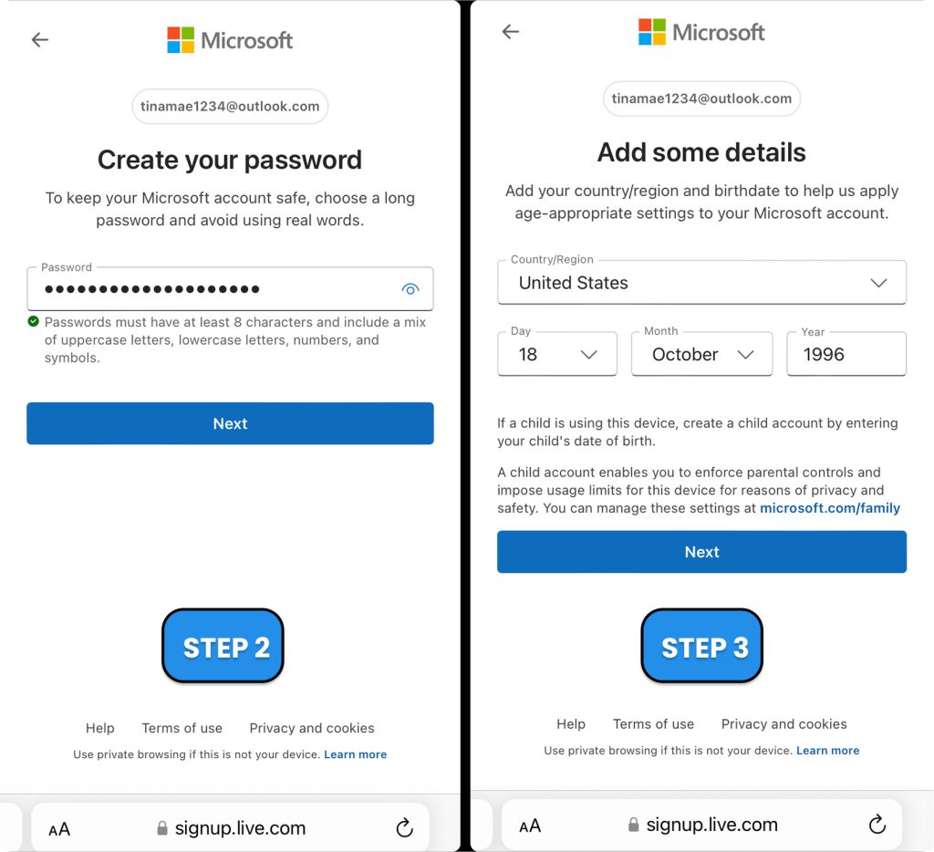Viewport: 934px width, 852px height.
Task: Reload page in left browser bar
Action: click(404, 827)
